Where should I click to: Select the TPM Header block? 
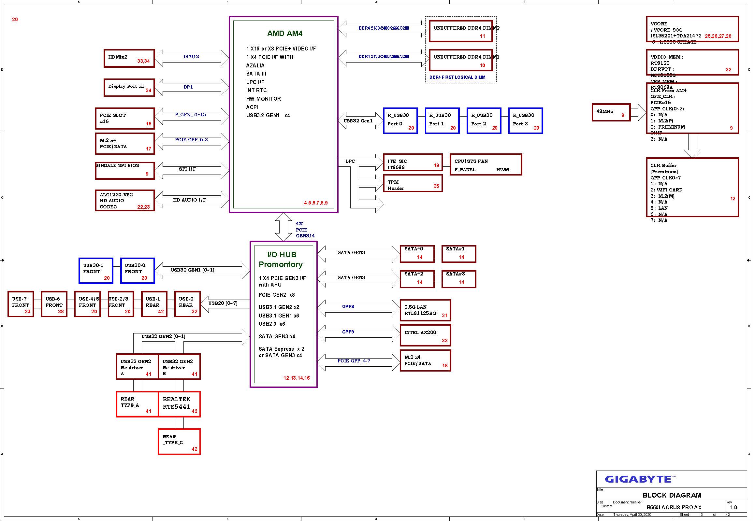(x=413, y=183)
